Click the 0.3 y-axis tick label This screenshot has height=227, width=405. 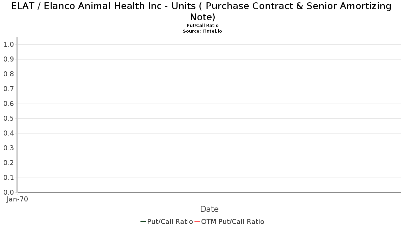(8, 148)
